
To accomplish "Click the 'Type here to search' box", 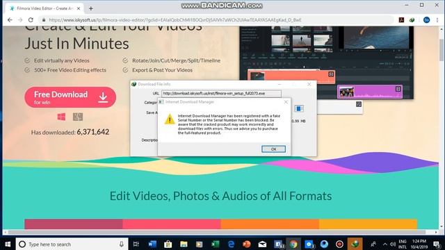I will point(72,244).
